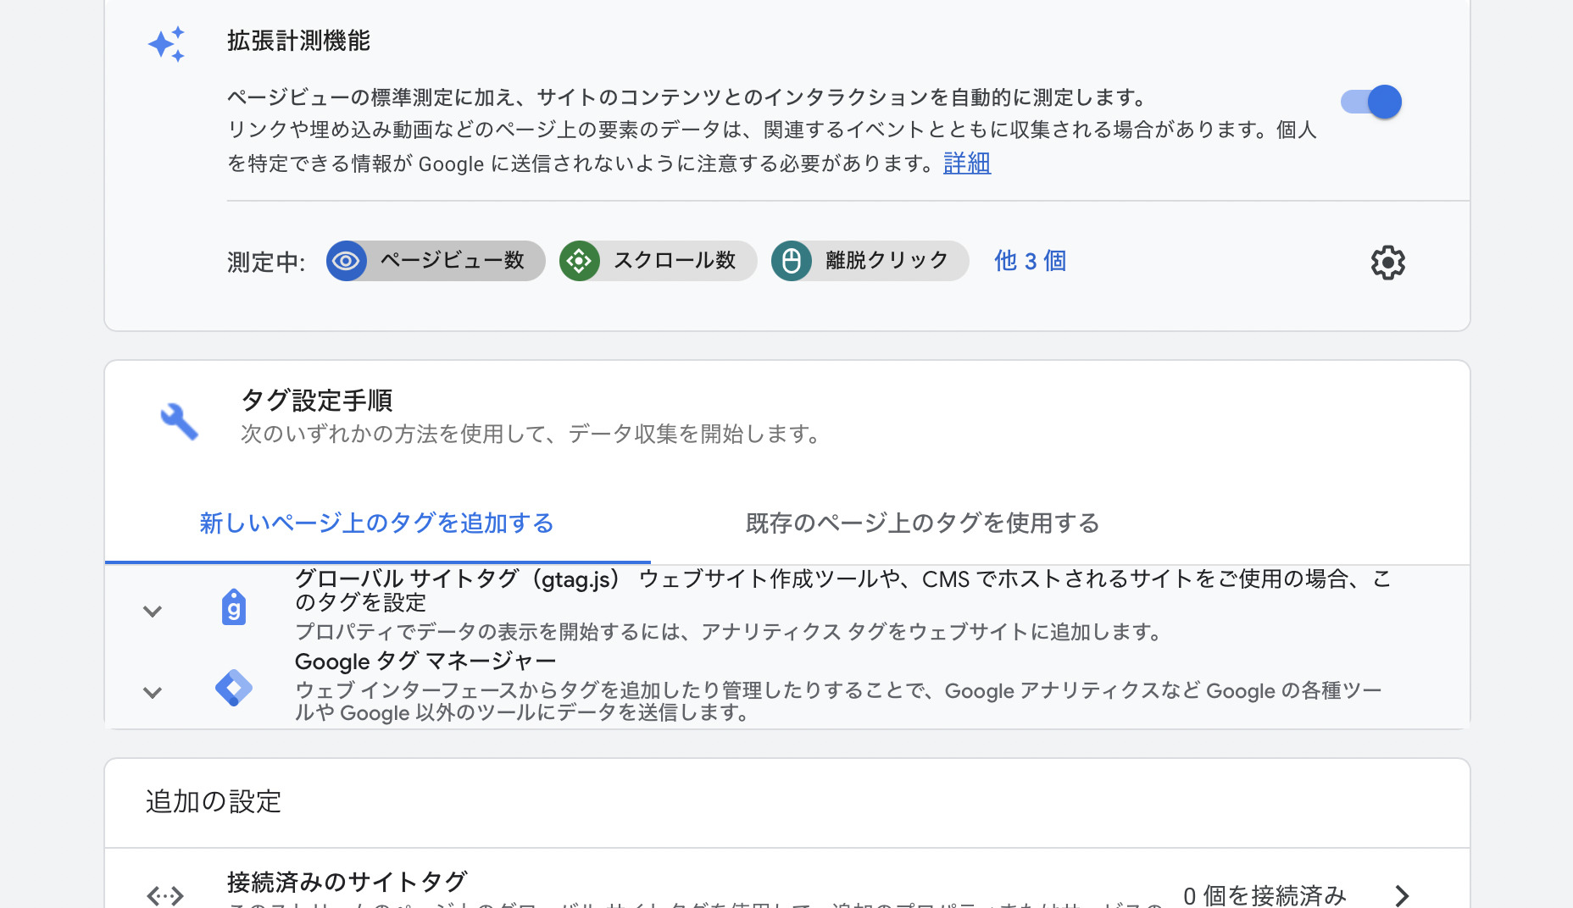Click the 追加の設定 section heading

(x=214, y=801)
